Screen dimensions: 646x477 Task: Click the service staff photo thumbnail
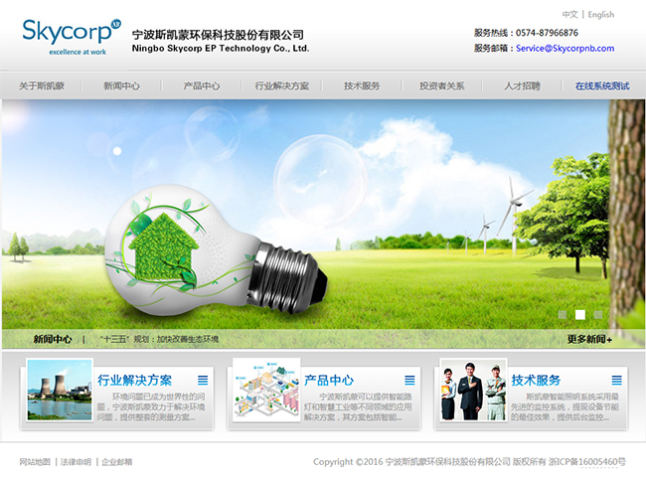472,390
